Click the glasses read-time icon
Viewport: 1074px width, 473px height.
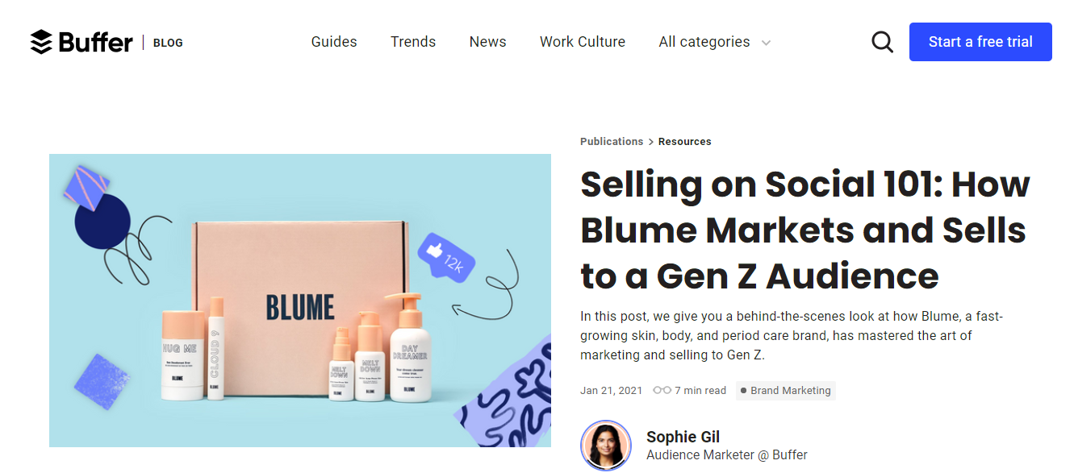tap(662, 390)
